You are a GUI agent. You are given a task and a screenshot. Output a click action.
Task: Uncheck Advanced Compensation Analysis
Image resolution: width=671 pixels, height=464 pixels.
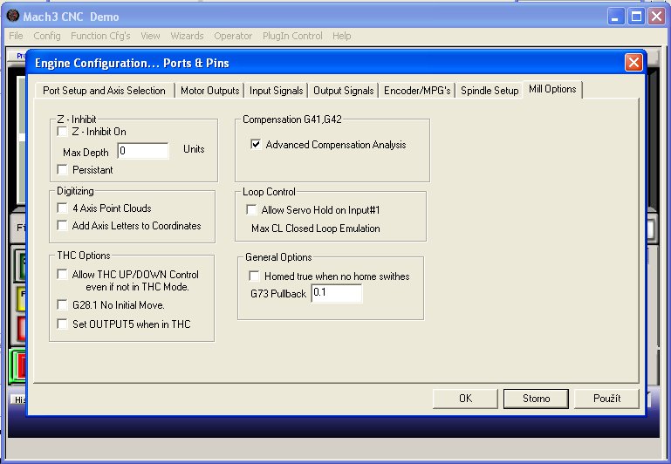tap(256, 145)
